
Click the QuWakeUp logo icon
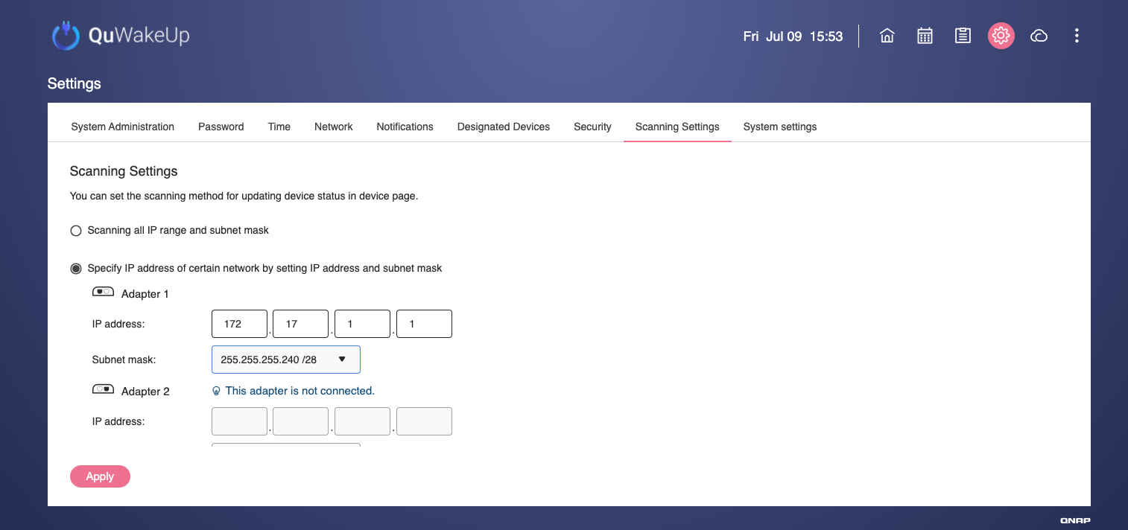(x=66, y=36)
